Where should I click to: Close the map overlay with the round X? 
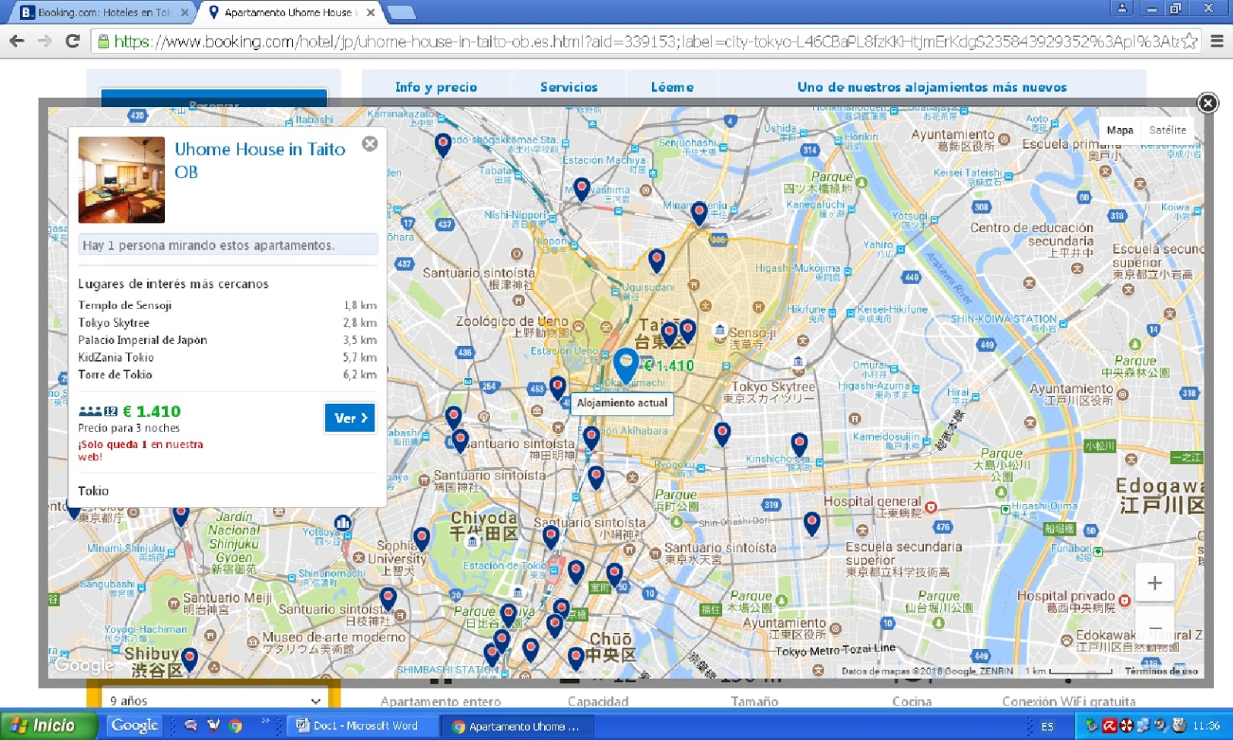(1208, 103)
